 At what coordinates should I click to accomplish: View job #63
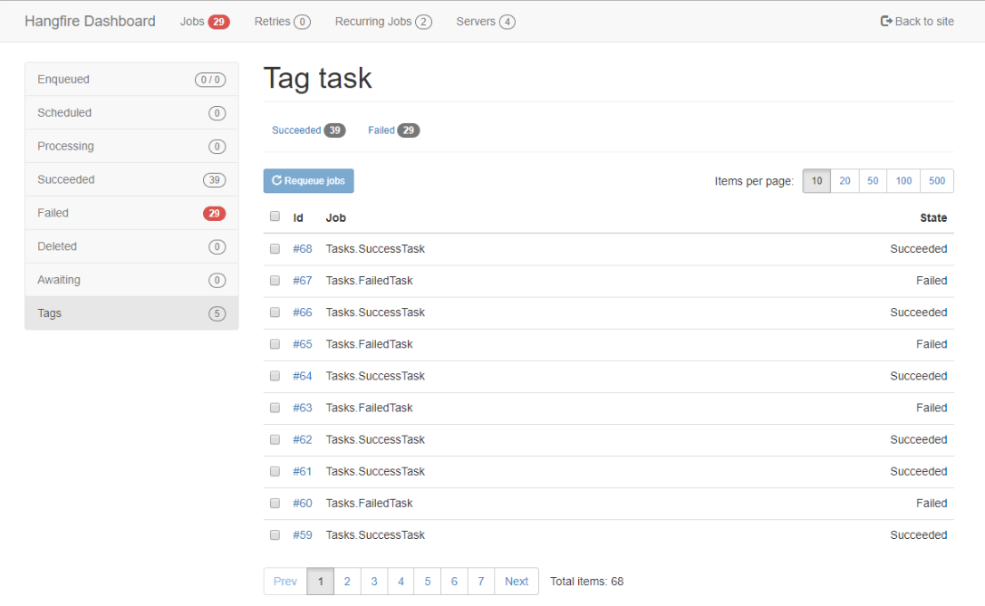click(302, 408)
